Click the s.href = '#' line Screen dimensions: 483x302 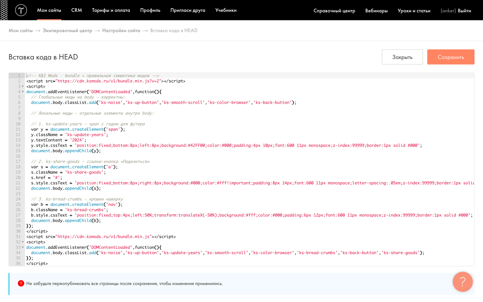[47, 178]
